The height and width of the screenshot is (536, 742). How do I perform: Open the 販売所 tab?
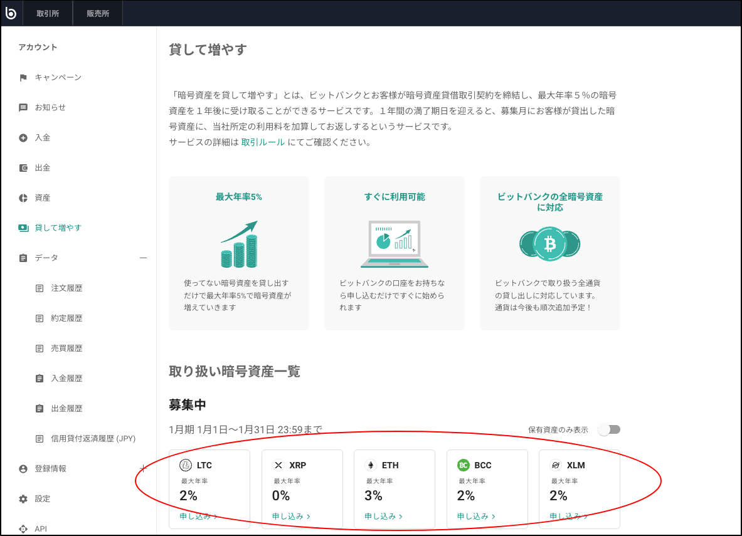[98, 13]
